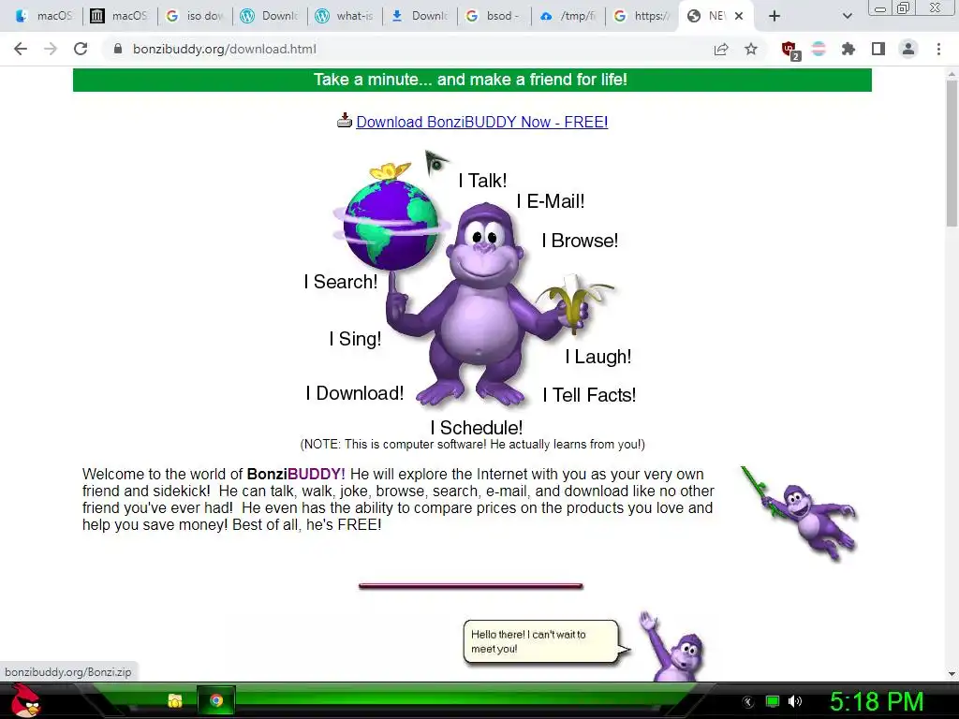Open a new browser tab
The width and height of the screenshot is (959, 719).
tap(775, 16)
